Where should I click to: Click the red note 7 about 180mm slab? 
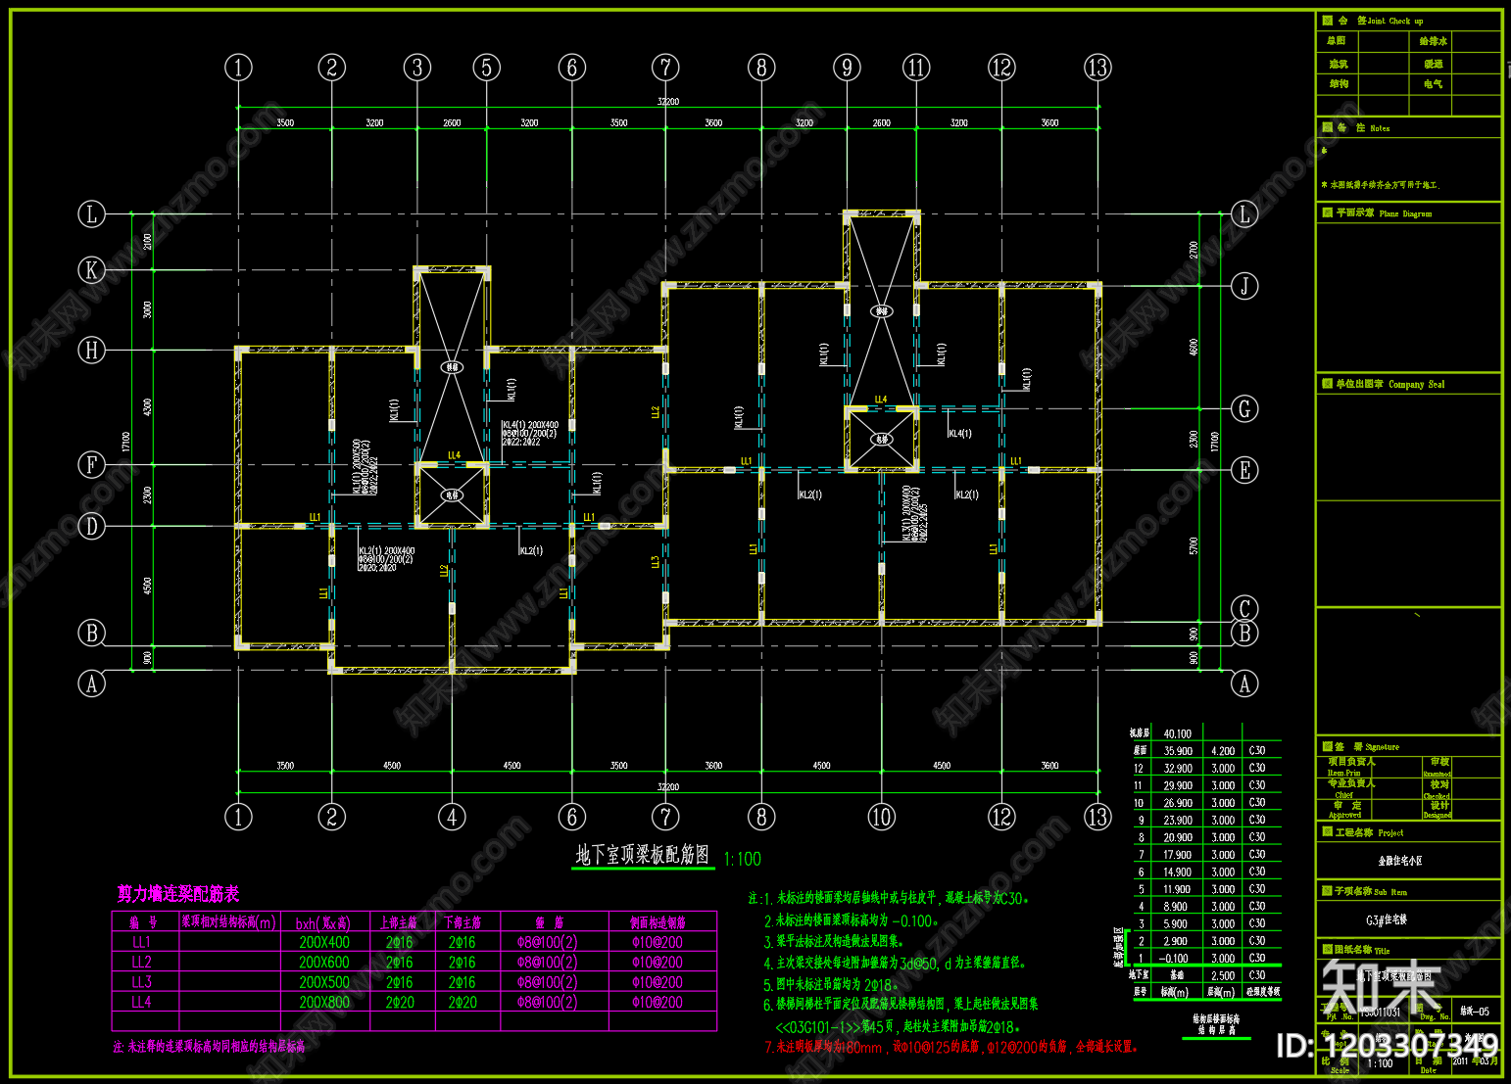950,1047
